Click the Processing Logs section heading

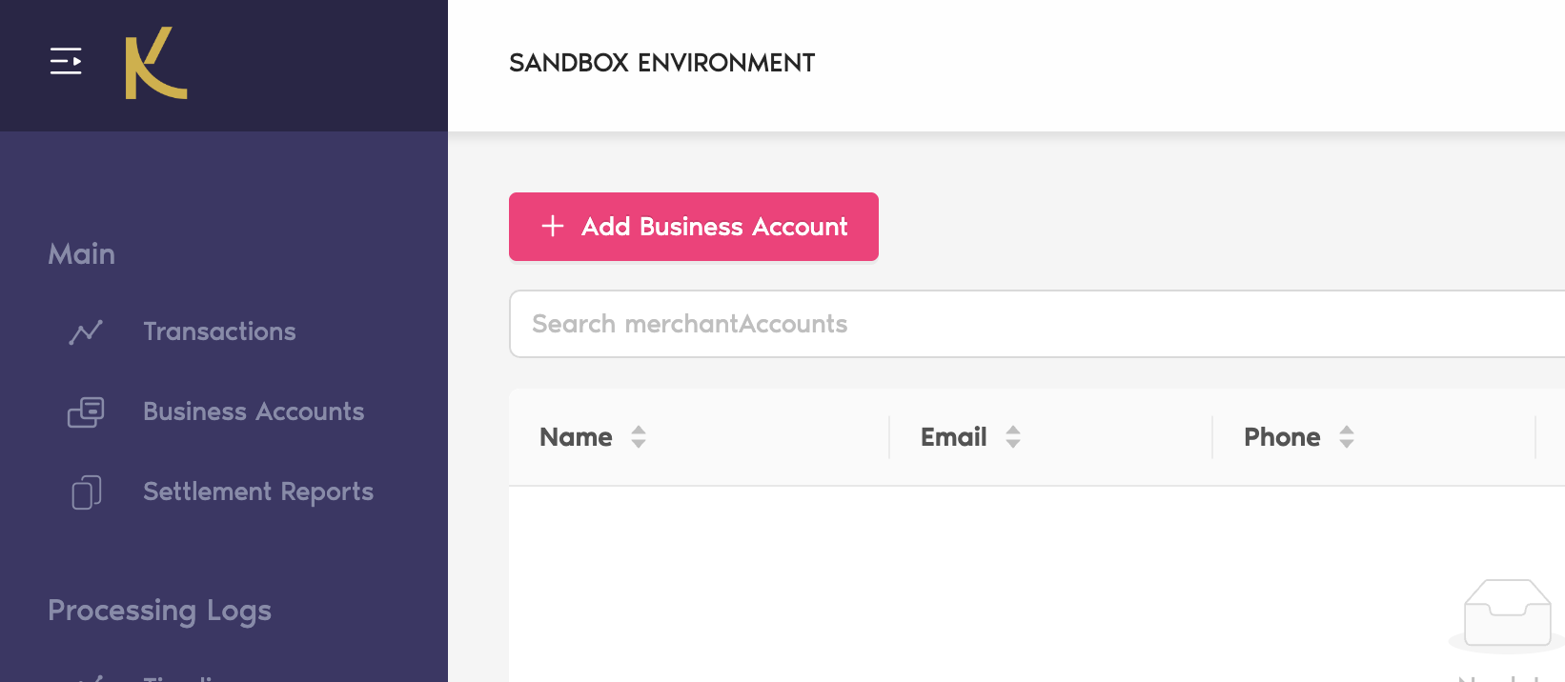[159, 611]
